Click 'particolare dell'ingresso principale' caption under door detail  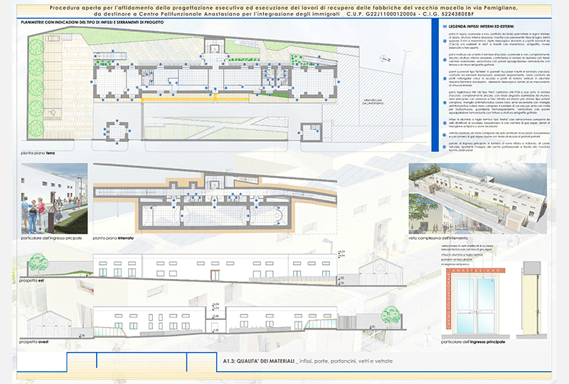(473, 342)
